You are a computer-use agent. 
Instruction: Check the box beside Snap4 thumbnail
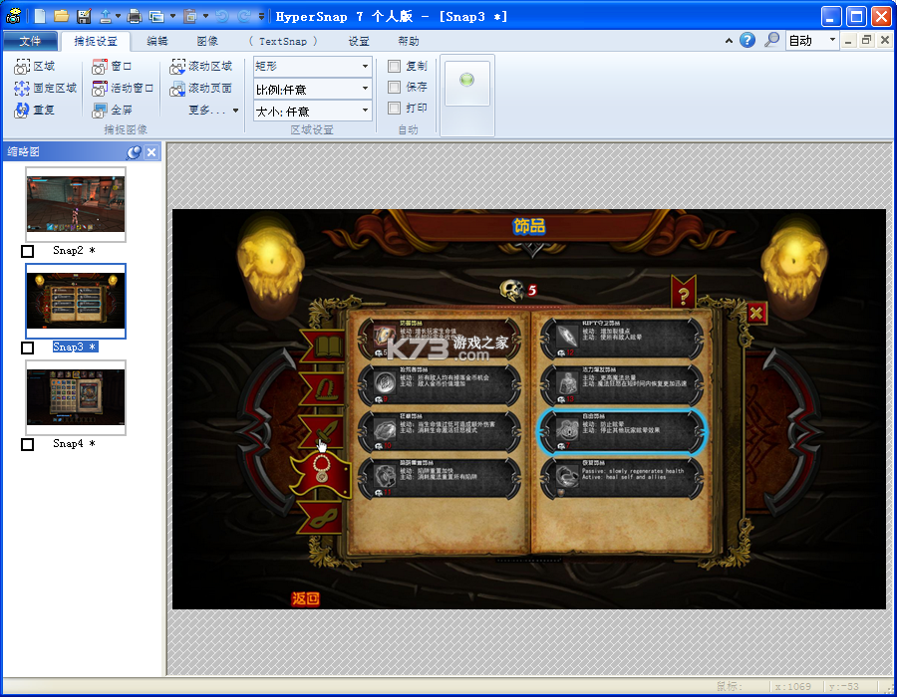click(x=27, y=444)
